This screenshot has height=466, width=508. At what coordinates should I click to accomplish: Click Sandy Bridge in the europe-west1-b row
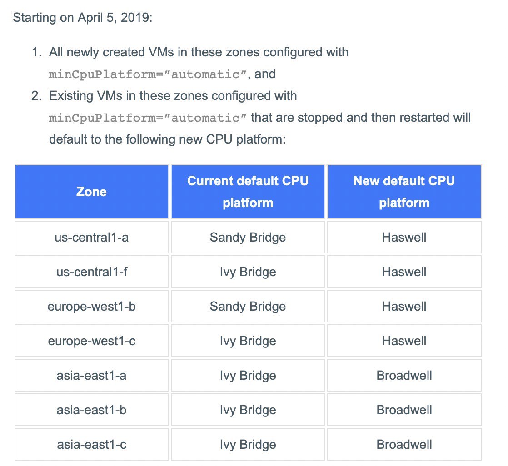pyautogui.click(x=248, y=306)
